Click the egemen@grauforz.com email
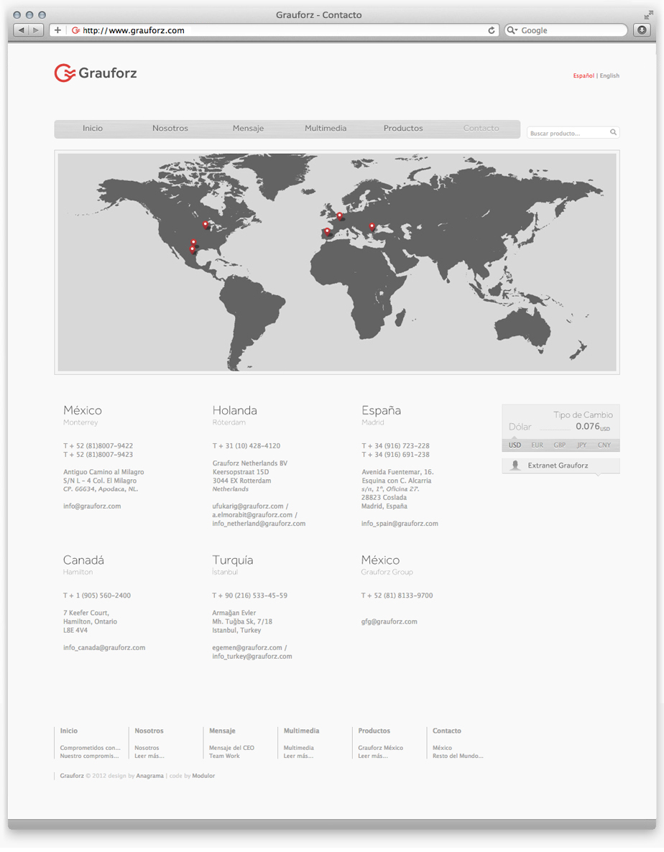The height and width of the screenshot is (852, 664). (247, 648)
